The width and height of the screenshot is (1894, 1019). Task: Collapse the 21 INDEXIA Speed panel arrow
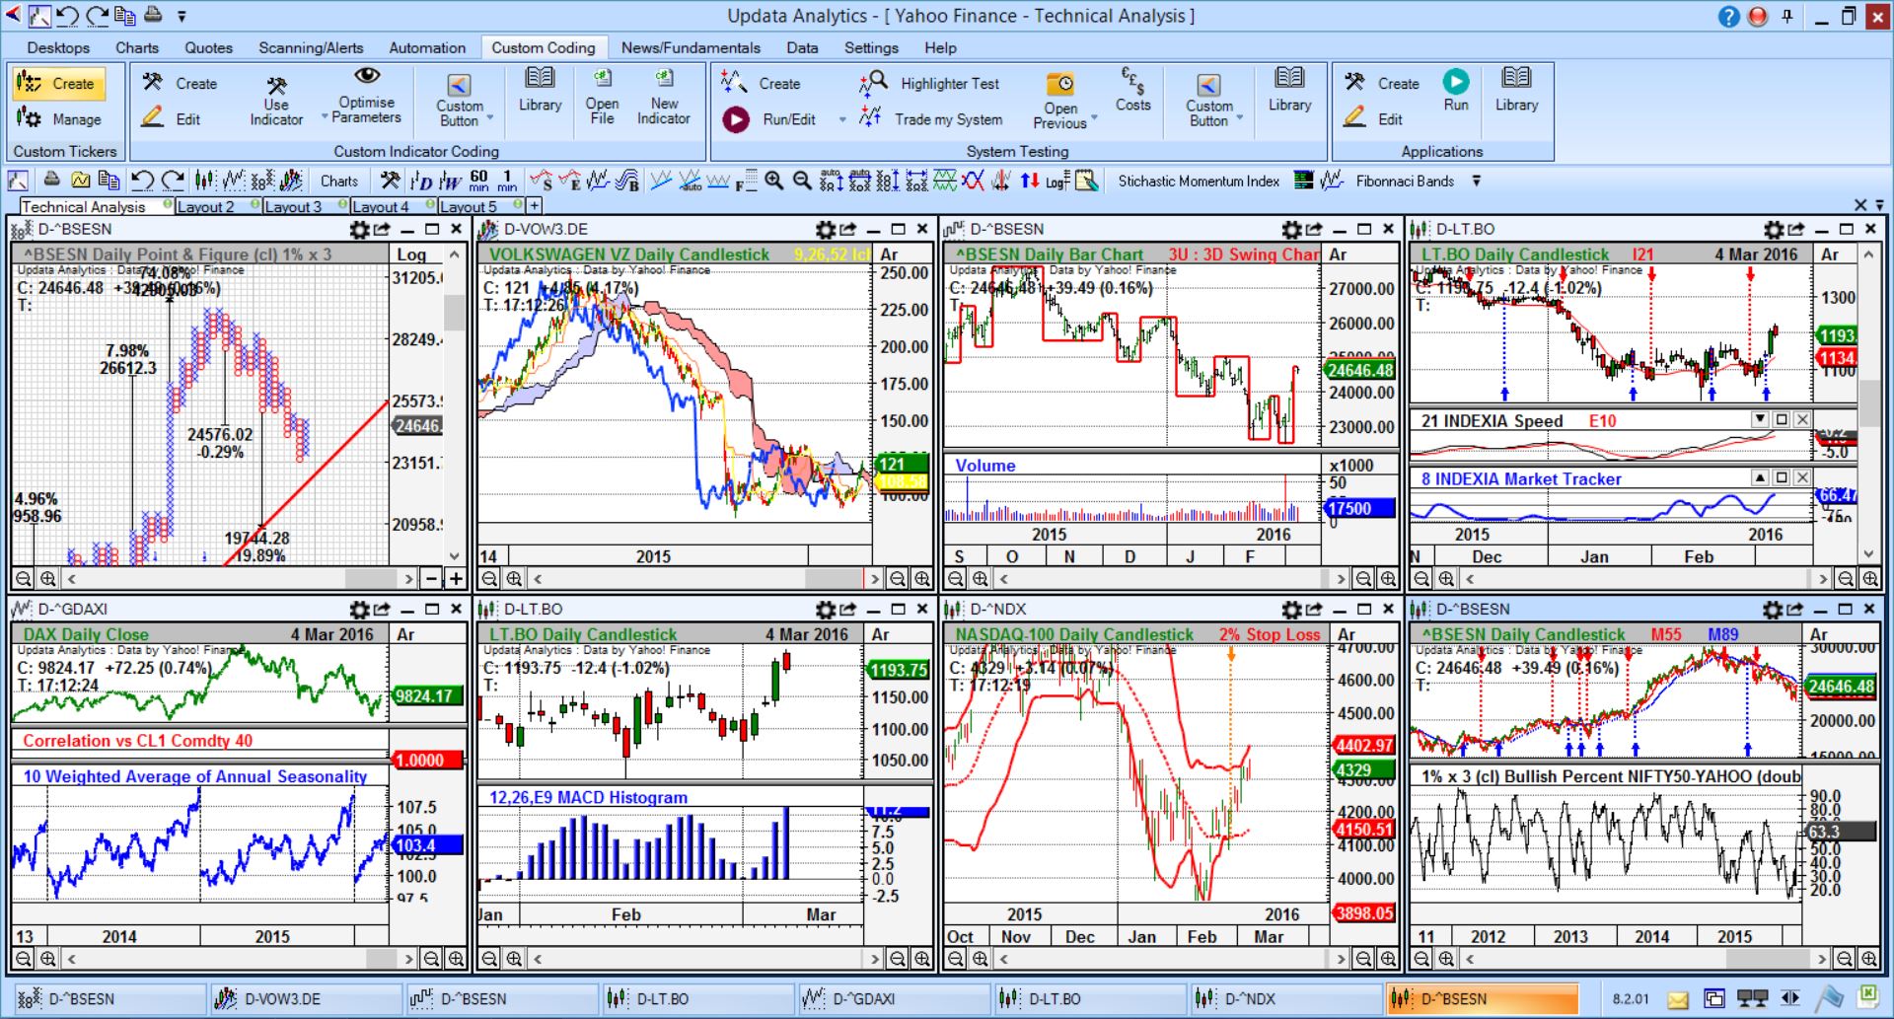1759,419
